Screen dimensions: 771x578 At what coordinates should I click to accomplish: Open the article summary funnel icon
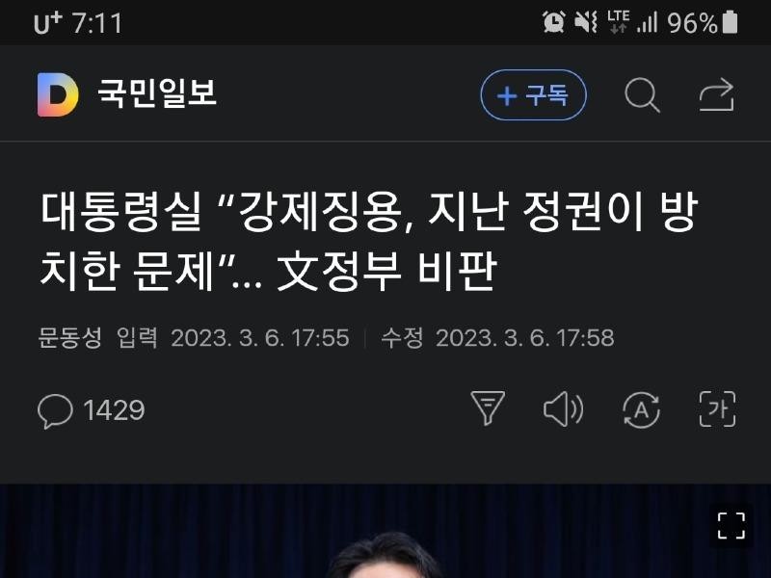[488, 407]
